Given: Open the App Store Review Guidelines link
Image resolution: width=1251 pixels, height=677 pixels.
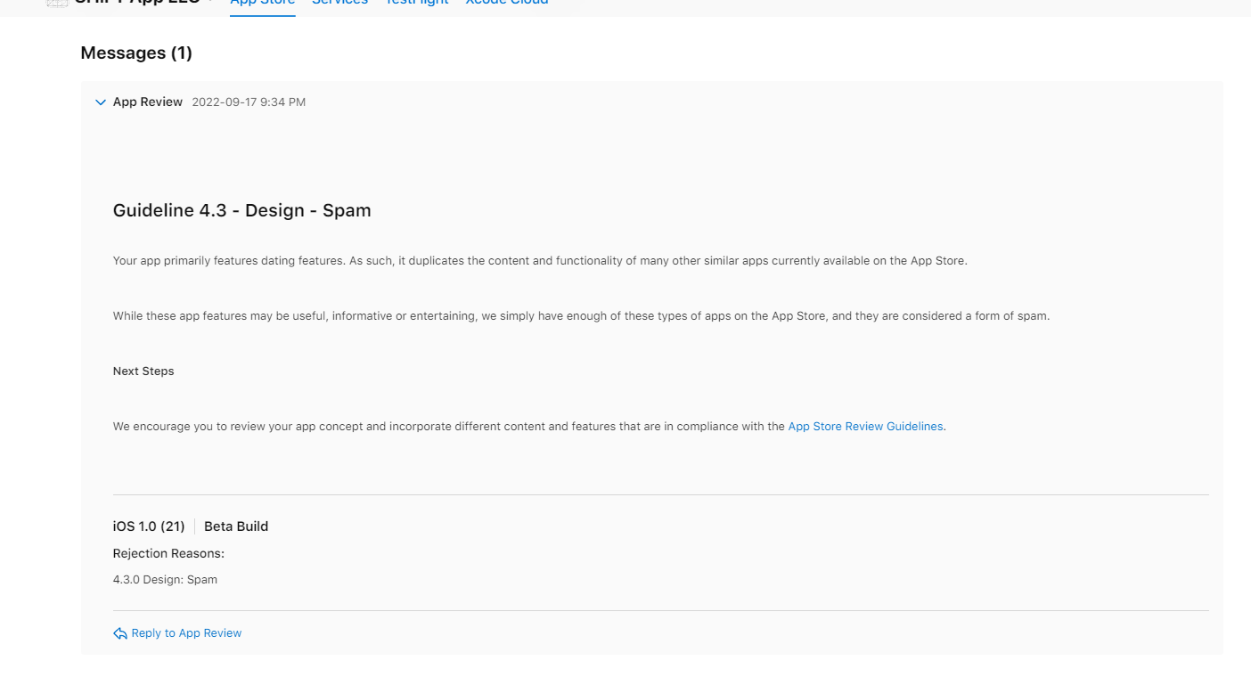Looking at the screenshot, I should (x=865, y=427).
